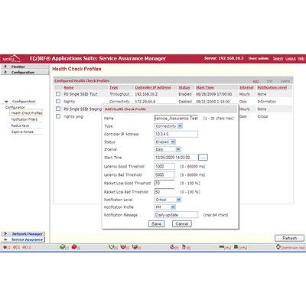Cancel the Add Health Check Profile dialog

coord(182,223)
